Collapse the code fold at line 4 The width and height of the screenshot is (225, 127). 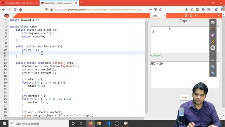coord(8,30)
